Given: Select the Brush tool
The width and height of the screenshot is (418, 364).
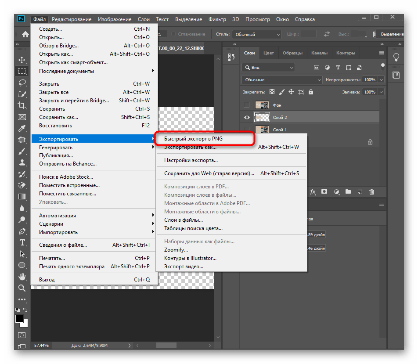Looking at the screenshot, I should (x=22, y=151).
